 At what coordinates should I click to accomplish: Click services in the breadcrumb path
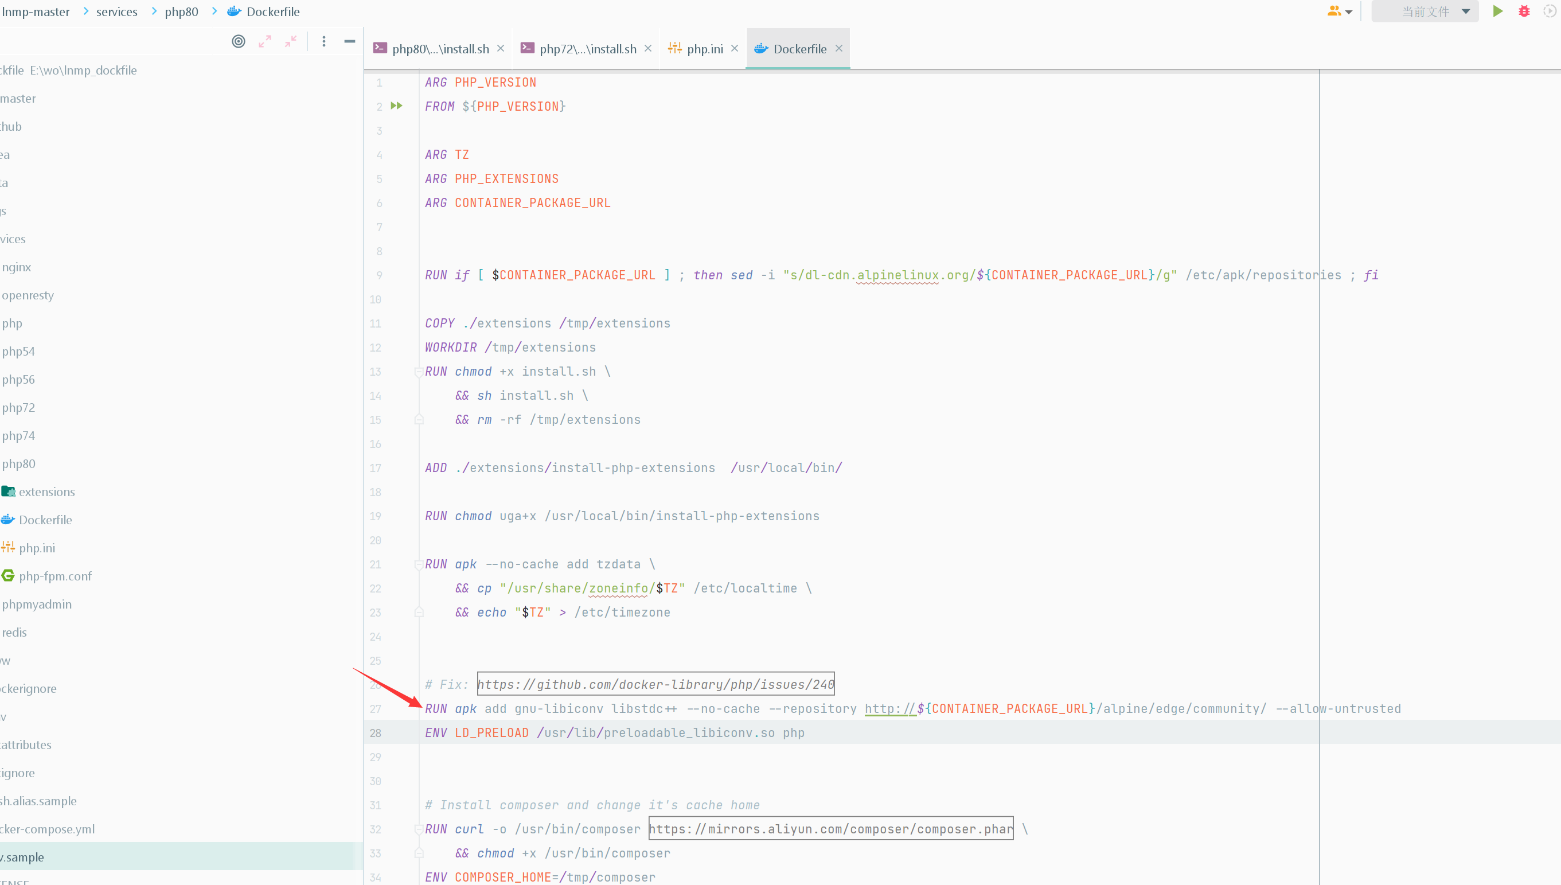coord(116,11)
